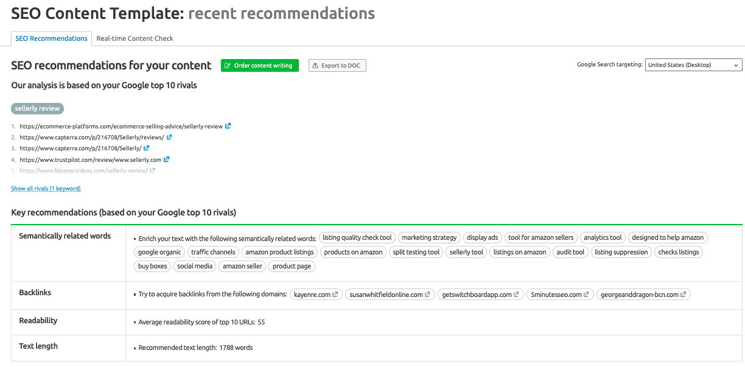Open the Capterra Sellerly page link

(80, 149)
